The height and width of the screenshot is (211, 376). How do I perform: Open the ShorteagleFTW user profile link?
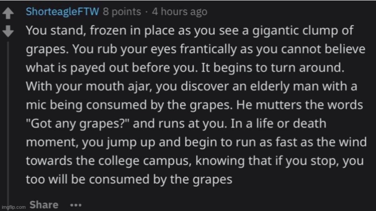point(62,12)
